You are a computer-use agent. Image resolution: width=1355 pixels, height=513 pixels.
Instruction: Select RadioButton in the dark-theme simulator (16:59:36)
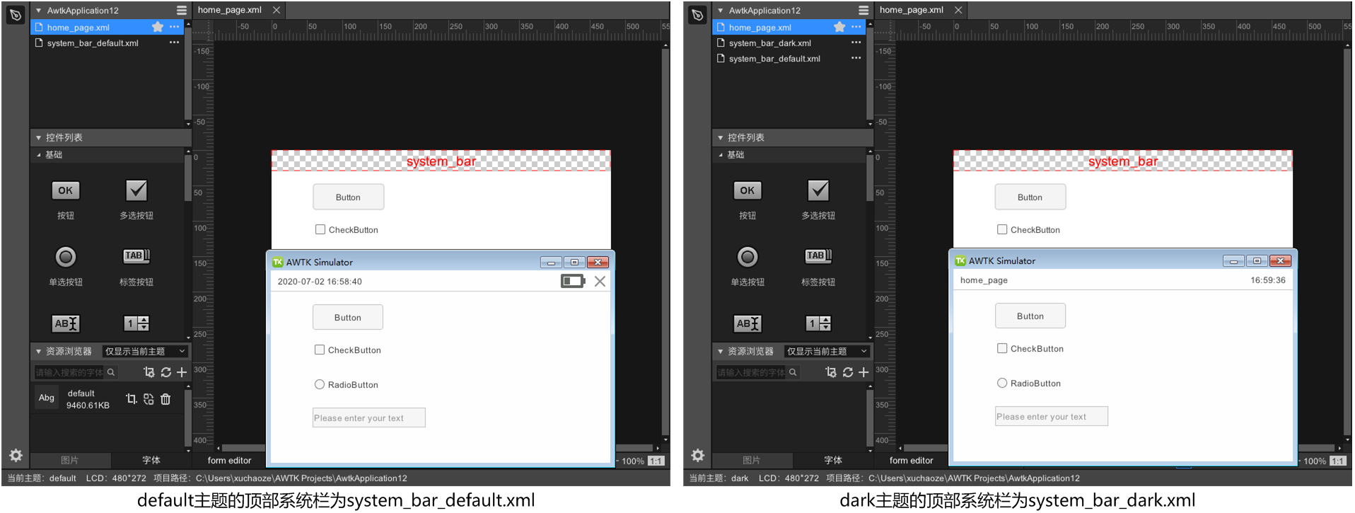[1002, 383]
